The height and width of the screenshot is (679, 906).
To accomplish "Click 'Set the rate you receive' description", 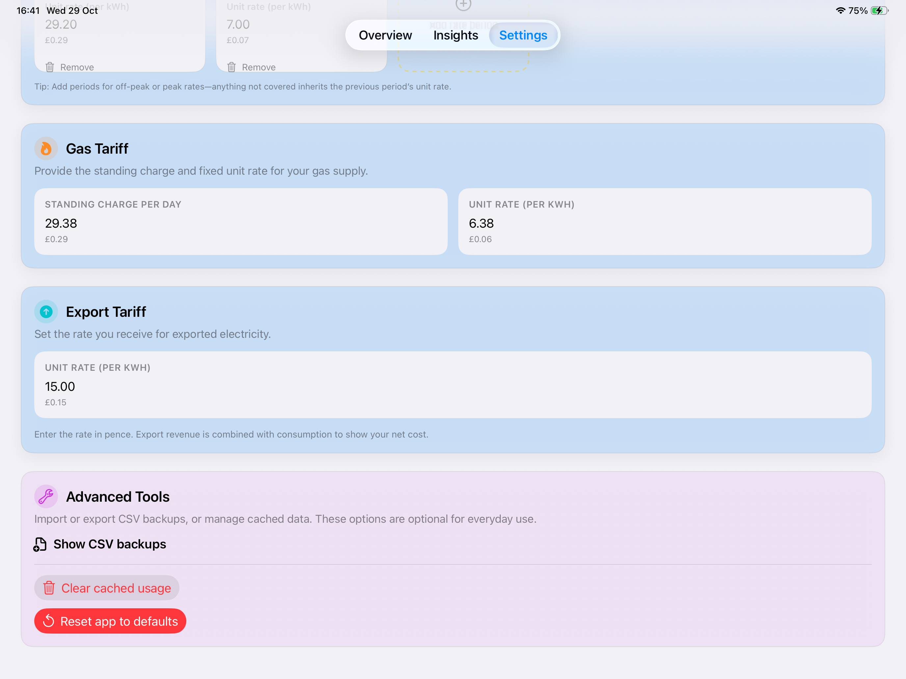I will (x=153, y=334).
